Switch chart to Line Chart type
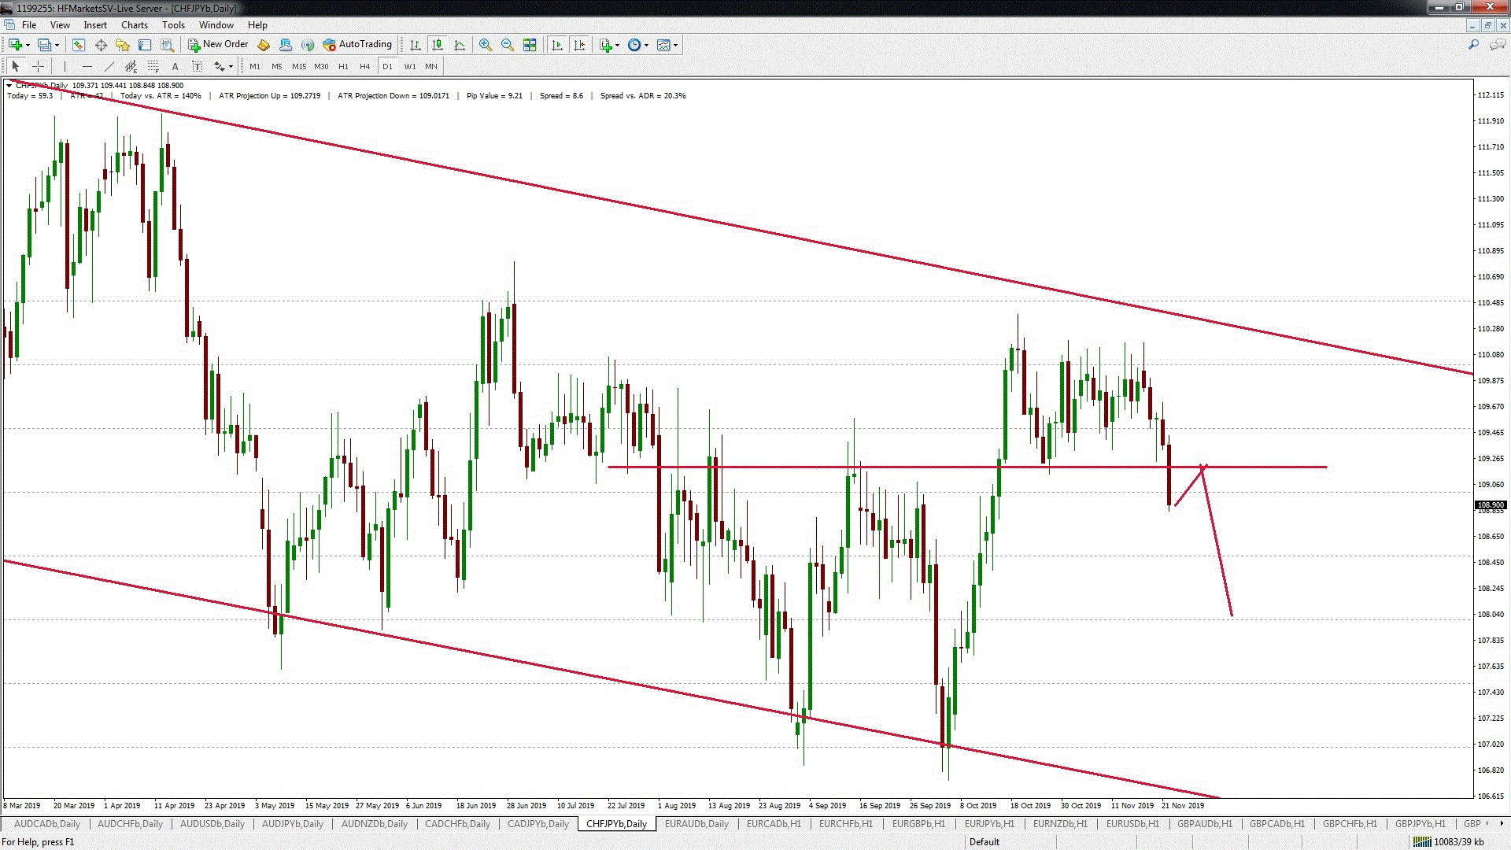 point(460,45)
